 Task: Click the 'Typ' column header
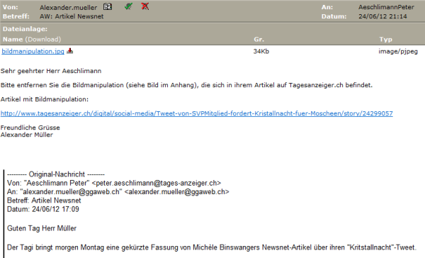386,40
